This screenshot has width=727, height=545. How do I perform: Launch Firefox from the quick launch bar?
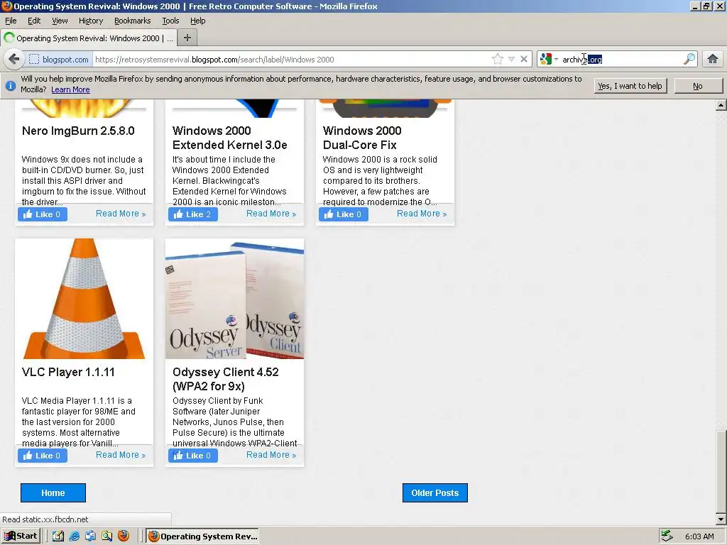(124, 536)
